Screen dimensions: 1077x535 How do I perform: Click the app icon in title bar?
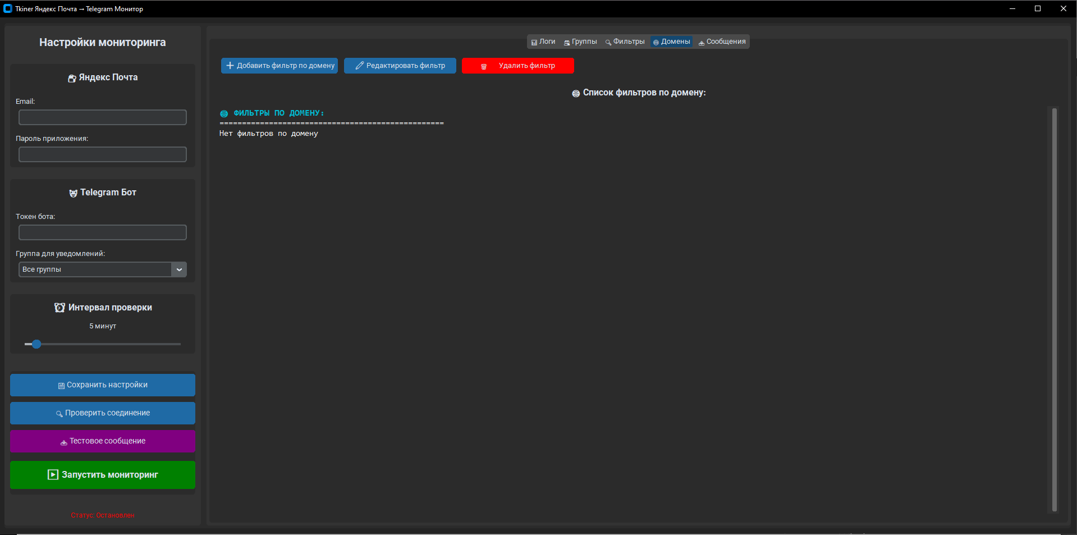point(8,8)
